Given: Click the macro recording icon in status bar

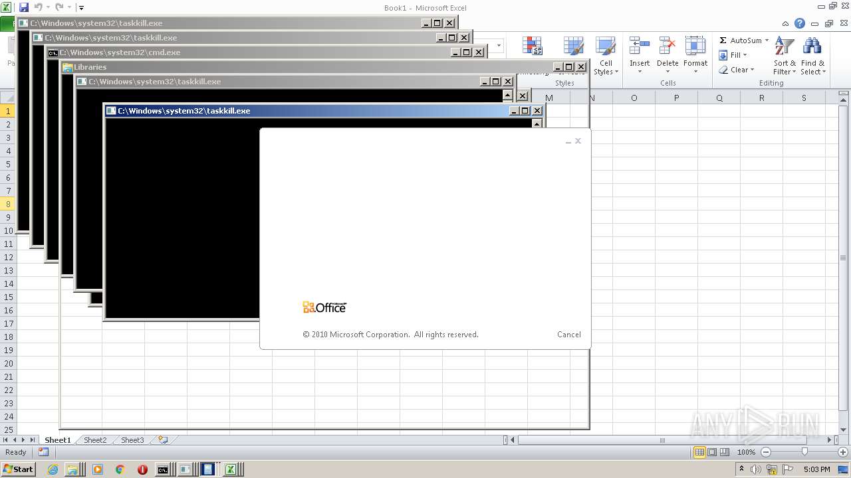Looking at the screenshot, I should click(43, 452).
